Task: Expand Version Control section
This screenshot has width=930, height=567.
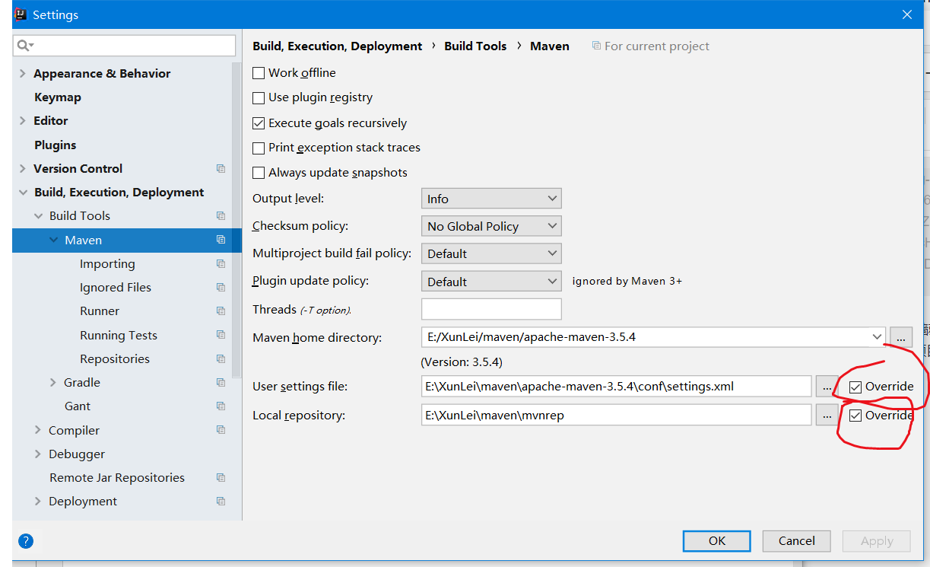Action: point(23,169)
